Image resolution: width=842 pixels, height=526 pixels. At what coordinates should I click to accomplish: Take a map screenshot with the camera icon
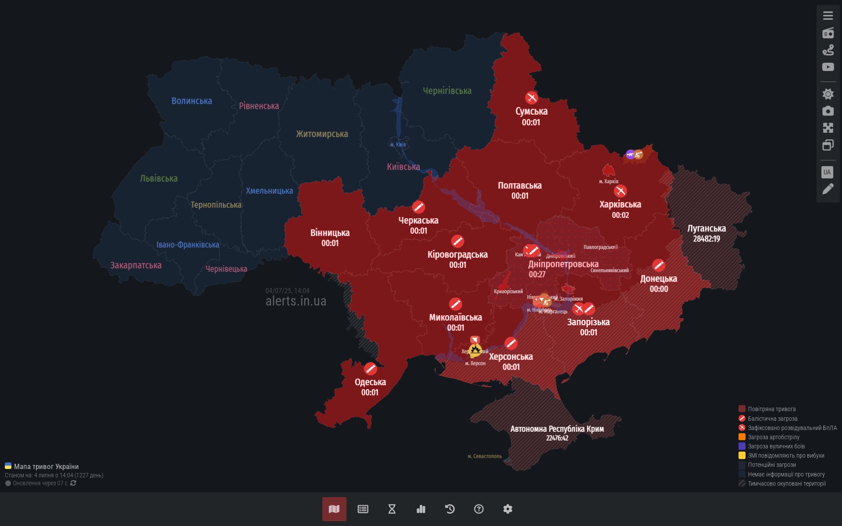pyautogui.click(x=828, y=111)
